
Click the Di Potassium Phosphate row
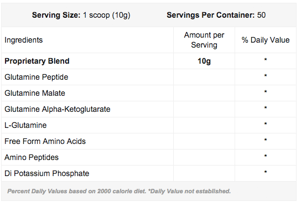149,173
